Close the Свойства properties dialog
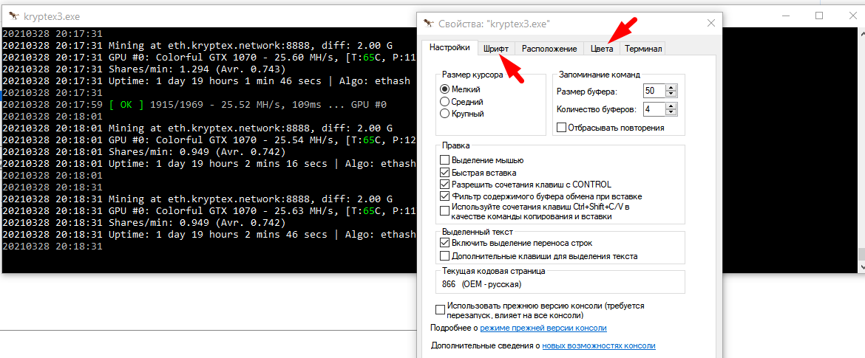This screenshot has height=358, width=865. pos(711,23)
